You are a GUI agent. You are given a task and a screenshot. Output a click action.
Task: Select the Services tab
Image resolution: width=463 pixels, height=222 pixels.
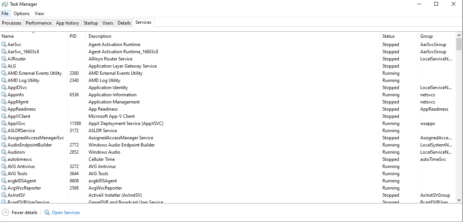143,23
